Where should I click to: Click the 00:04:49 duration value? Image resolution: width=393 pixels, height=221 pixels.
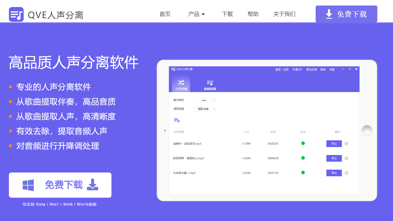coord(273,158)
